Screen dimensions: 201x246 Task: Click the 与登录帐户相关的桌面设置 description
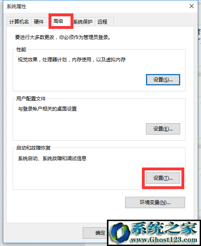click(47, 109)
